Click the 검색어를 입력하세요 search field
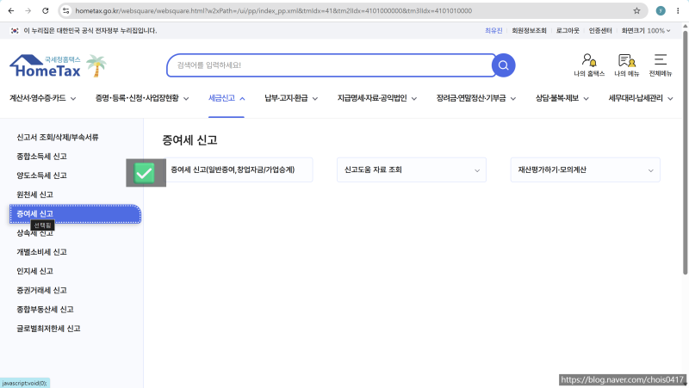This screenshot has height=388, width=689. click(332, 65)
